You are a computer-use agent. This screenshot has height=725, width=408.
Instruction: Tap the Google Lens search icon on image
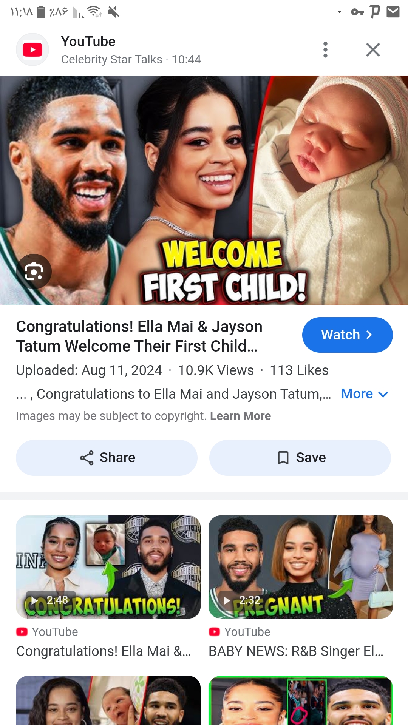pos(34,271)
